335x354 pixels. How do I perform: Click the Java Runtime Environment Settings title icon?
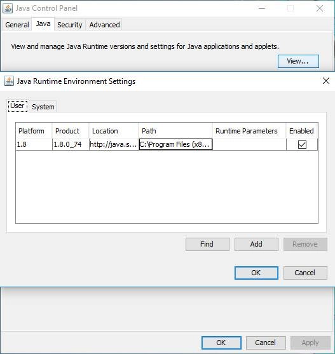coord(9,81)
